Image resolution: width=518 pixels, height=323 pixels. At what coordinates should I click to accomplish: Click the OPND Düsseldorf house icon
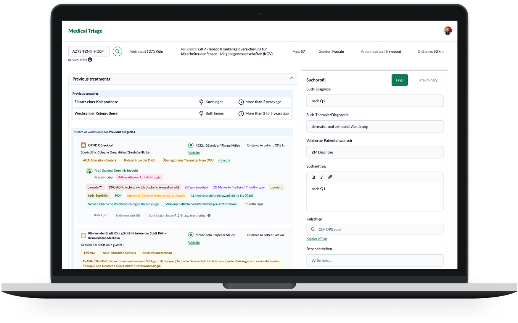(84, 145)
